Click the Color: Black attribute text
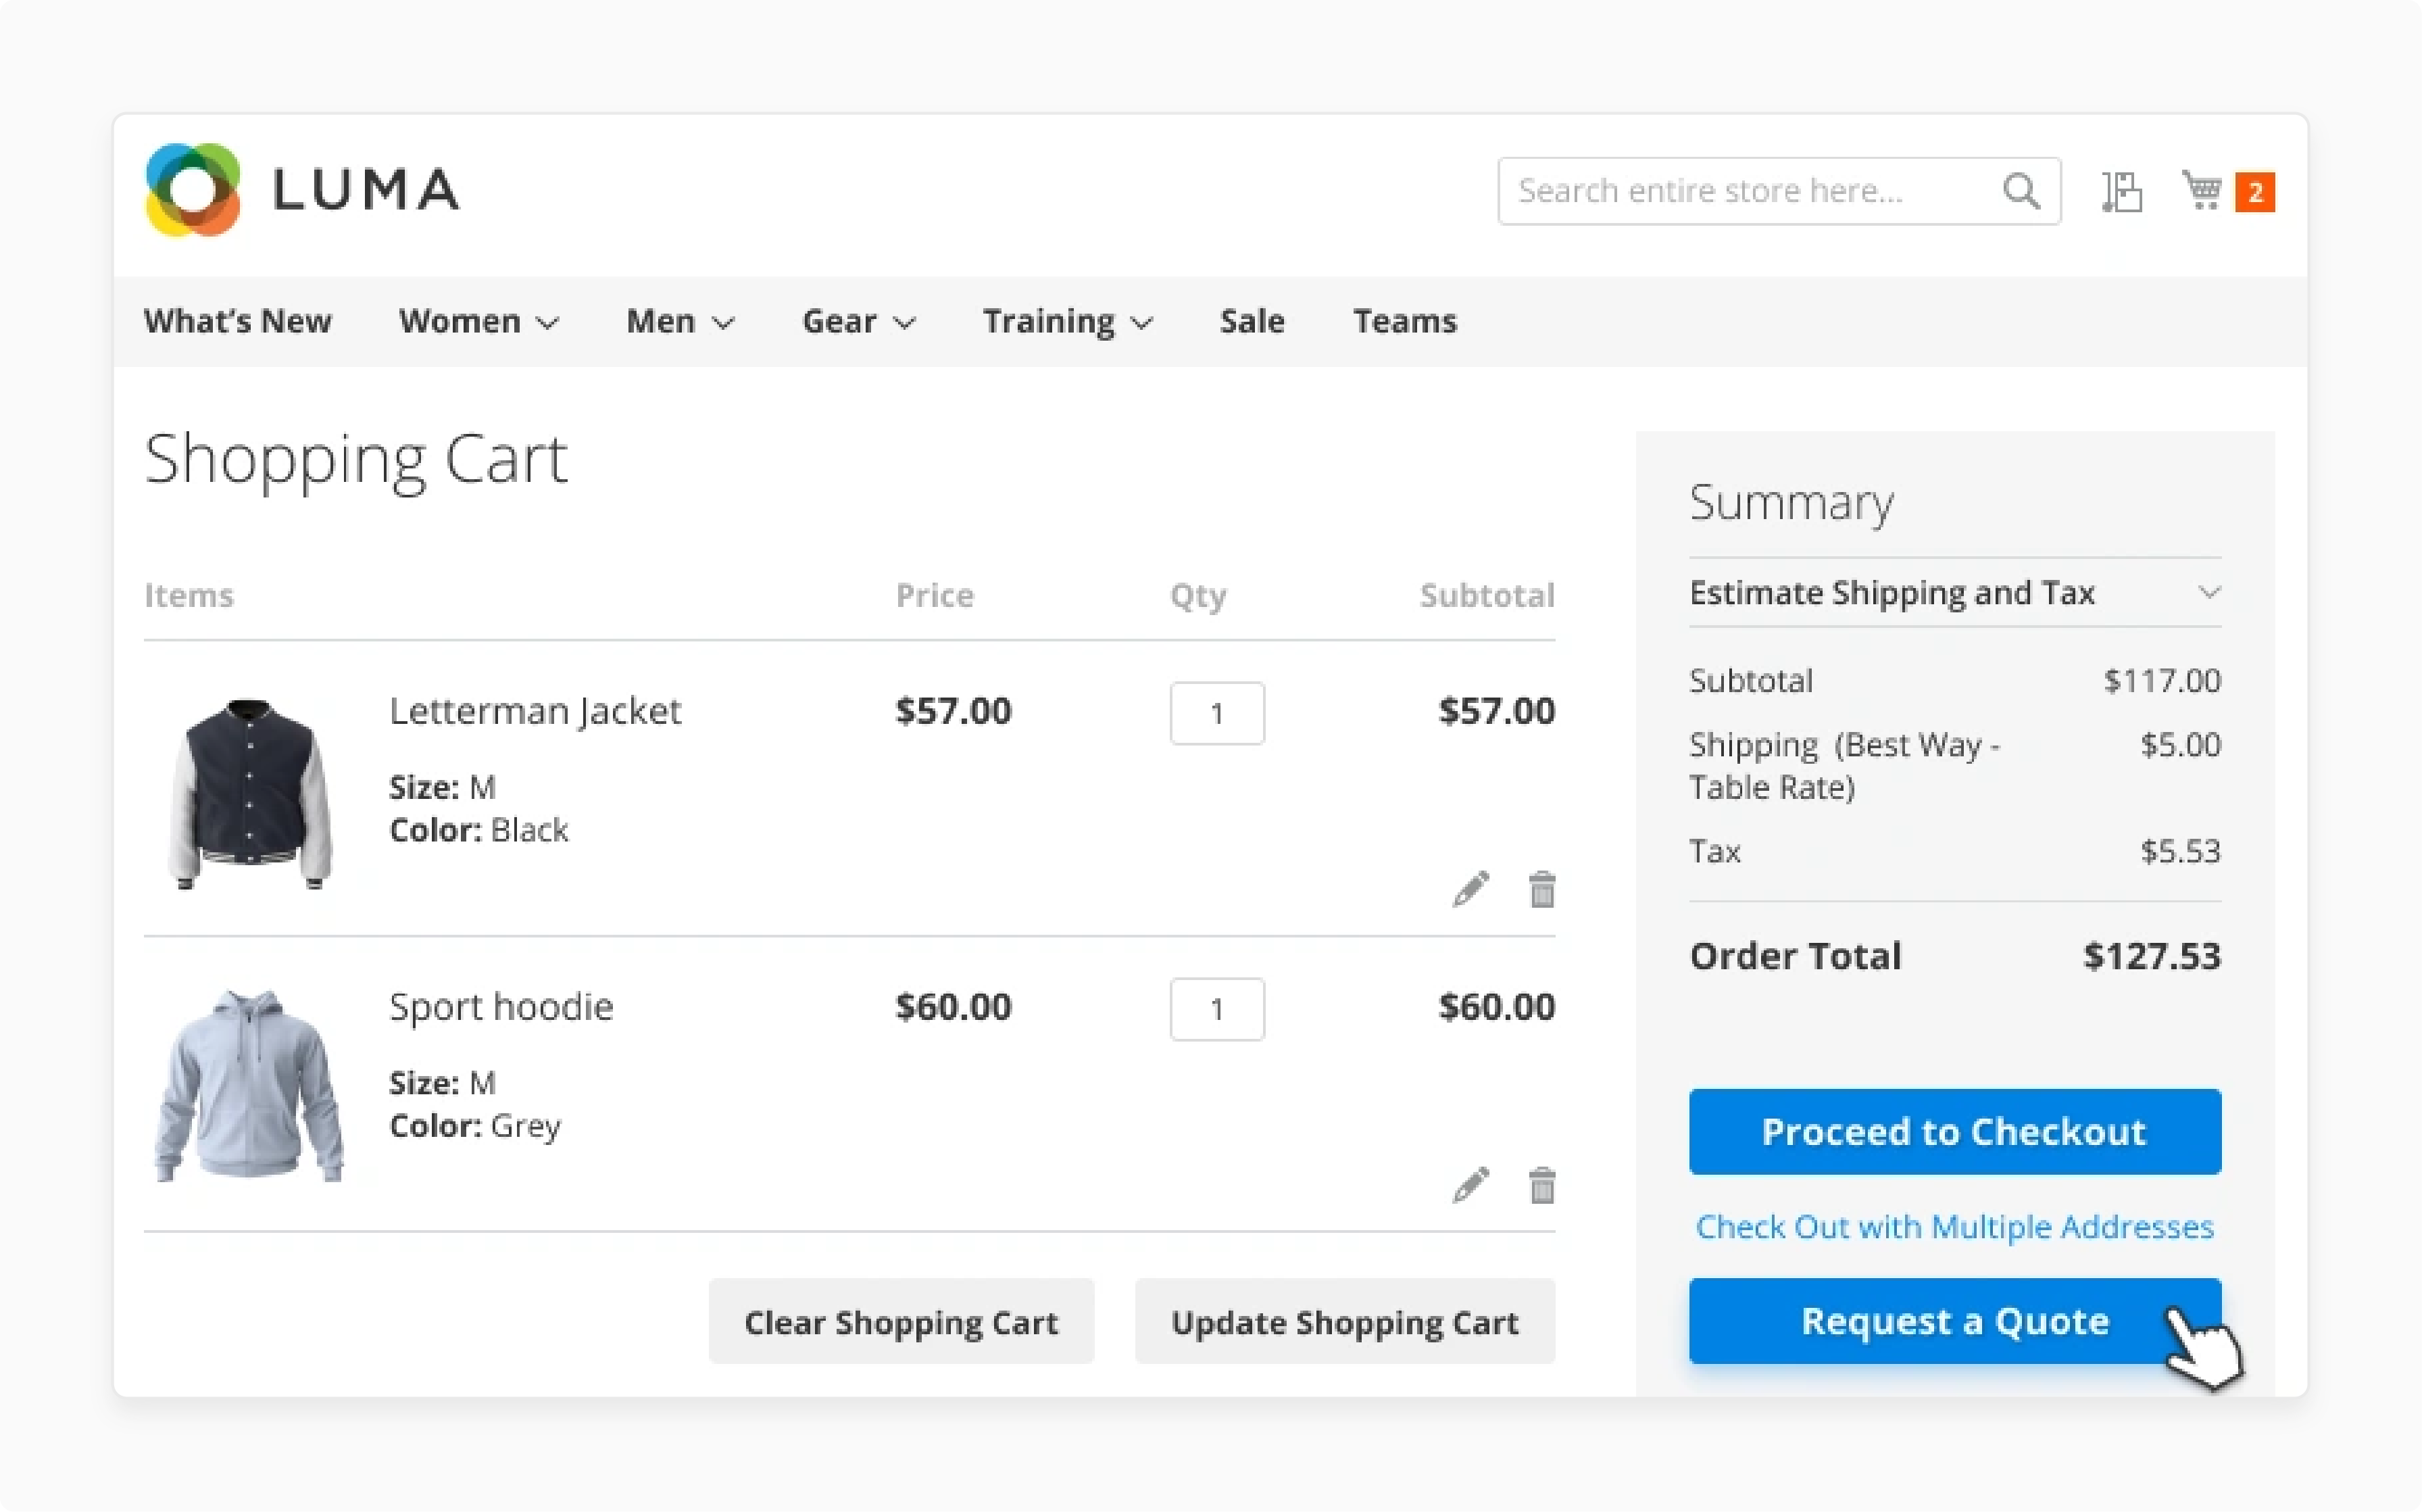Viewport: 2422px width, 1512px height. point(478,830)
